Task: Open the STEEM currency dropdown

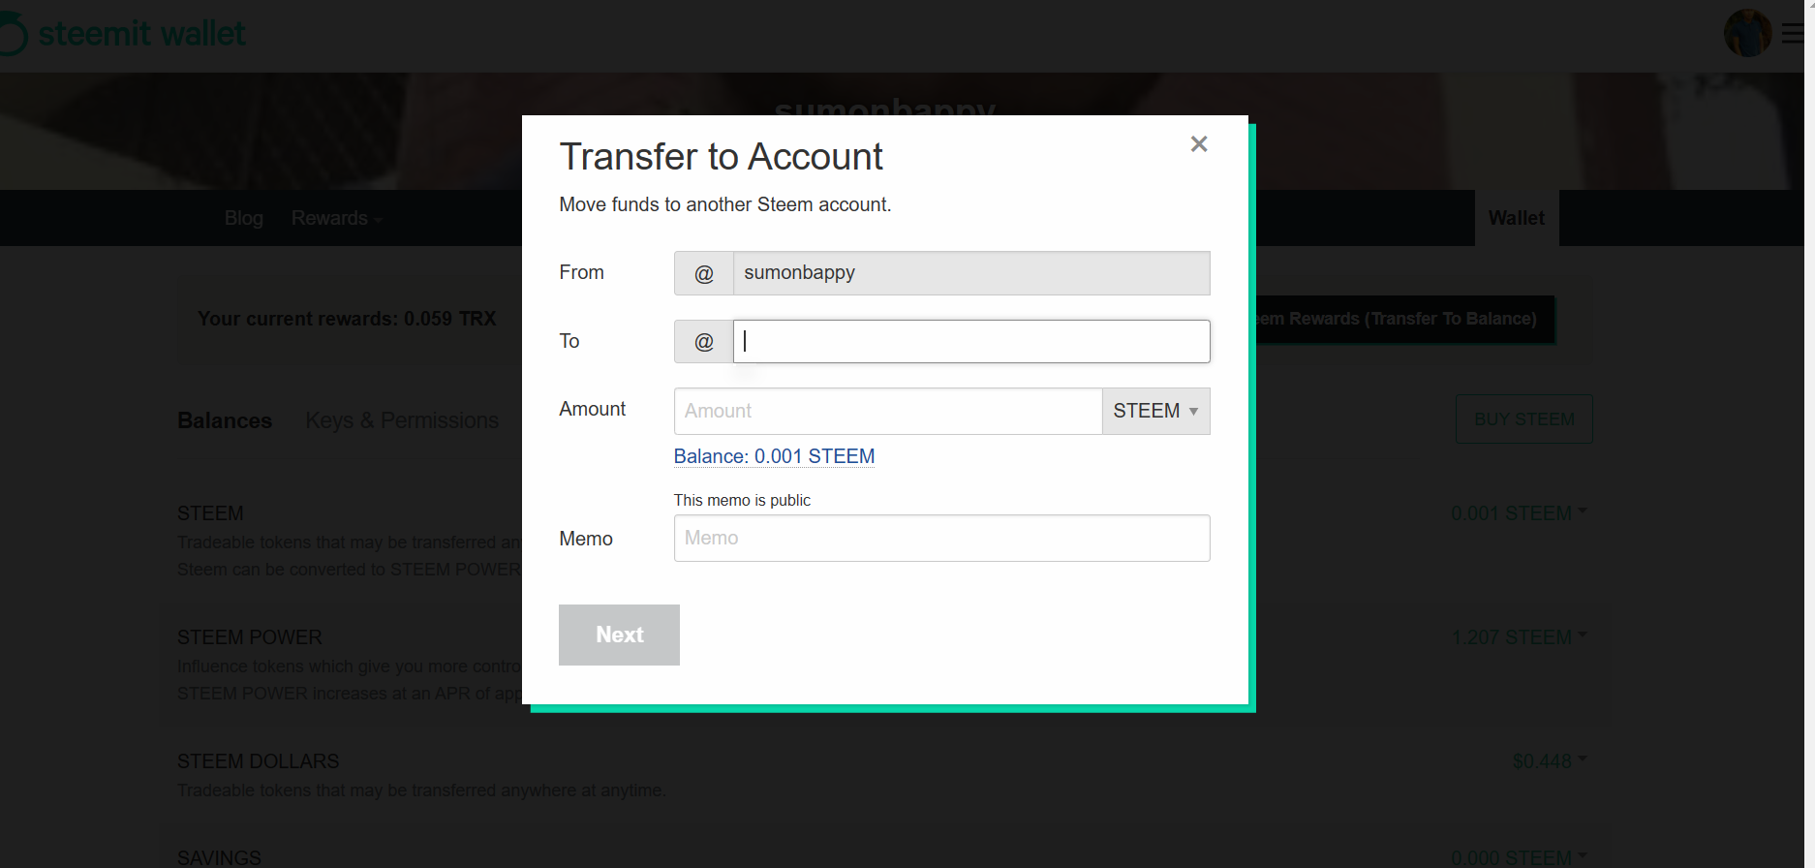Action: click(1156, 411)
